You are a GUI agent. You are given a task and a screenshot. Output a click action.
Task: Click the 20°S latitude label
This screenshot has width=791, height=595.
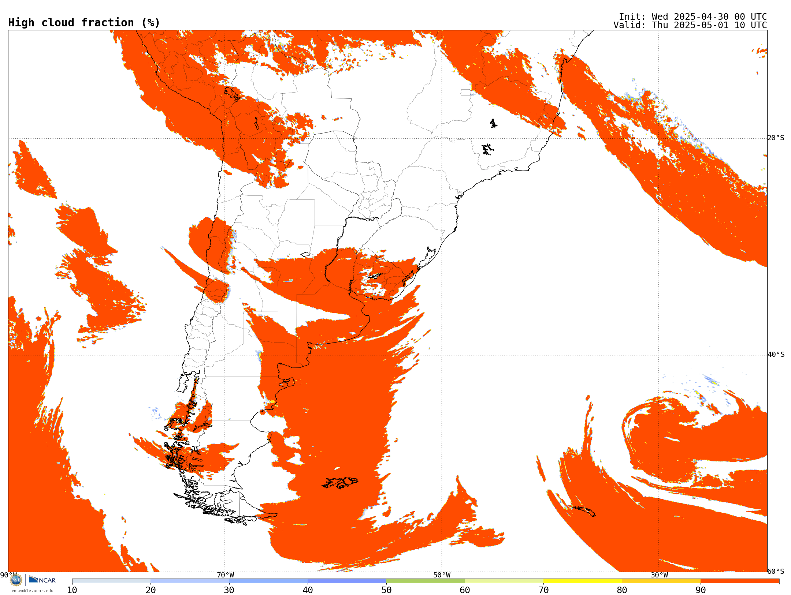coord(776,138)
